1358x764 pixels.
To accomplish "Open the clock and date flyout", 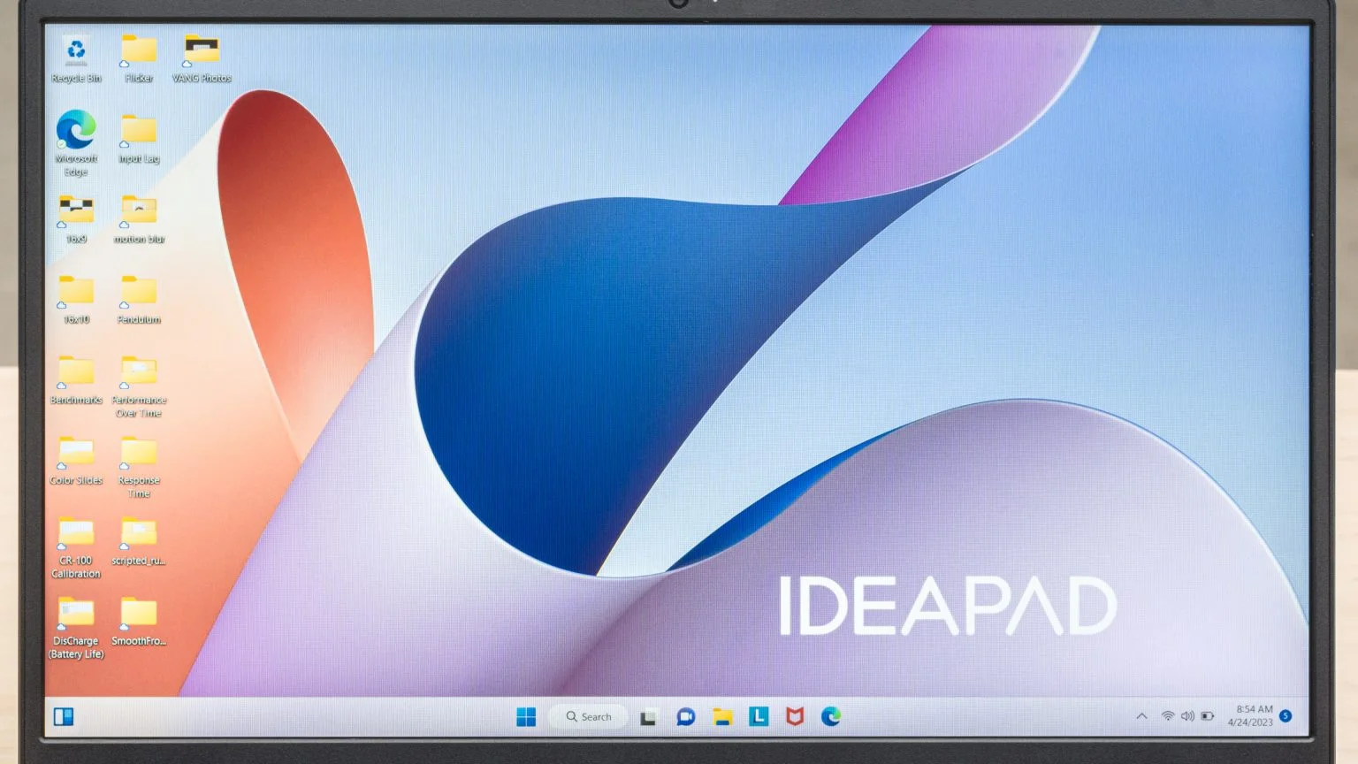I will coord(1252,715).
